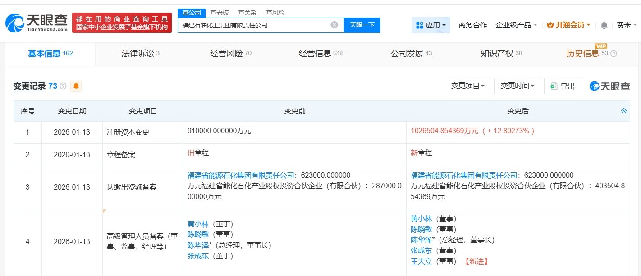Screen dimensions: 641x276
Task: Switch to 经营风险 tab
Action: coord(231,54)
